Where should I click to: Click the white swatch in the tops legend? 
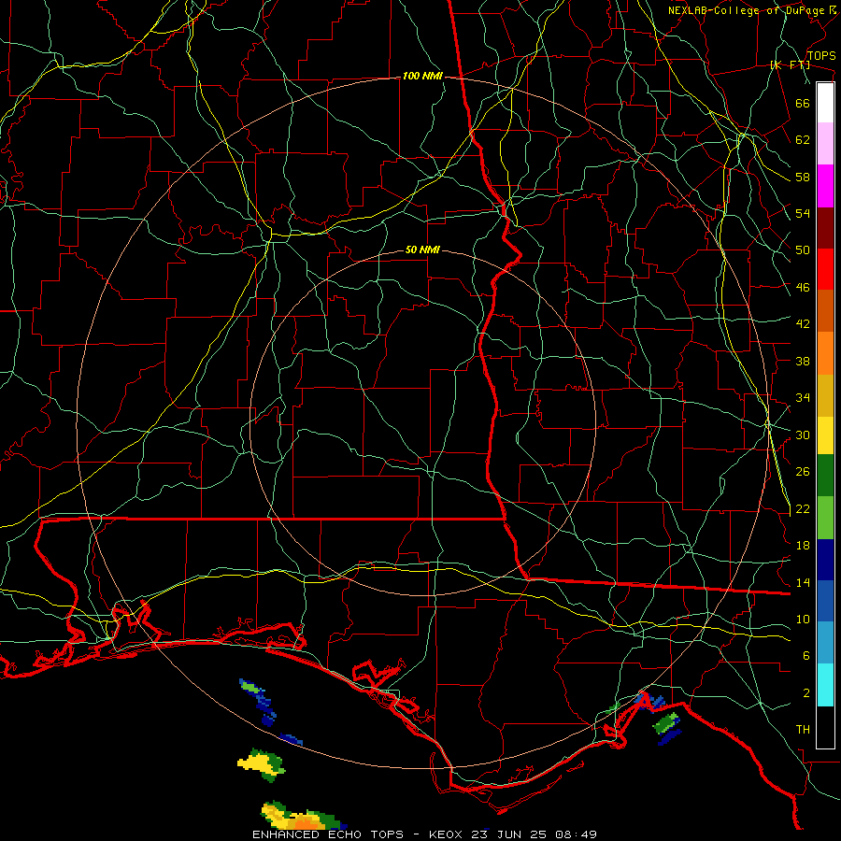coord(825,103)
